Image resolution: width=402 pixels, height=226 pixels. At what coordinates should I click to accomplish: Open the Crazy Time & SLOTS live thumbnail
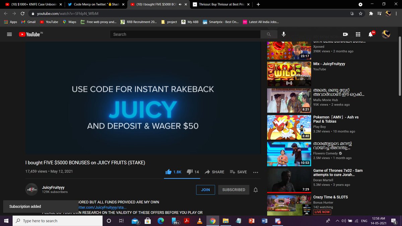coord(289,206)
